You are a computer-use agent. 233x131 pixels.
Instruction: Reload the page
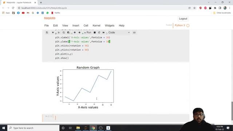[x=13, y=8]
